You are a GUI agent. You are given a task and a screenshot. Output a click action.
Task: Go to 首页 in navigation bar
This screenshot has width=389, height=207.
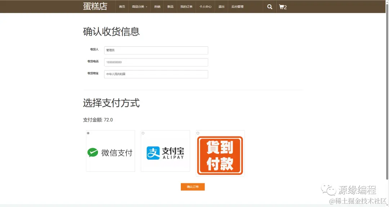pos(122,7)
